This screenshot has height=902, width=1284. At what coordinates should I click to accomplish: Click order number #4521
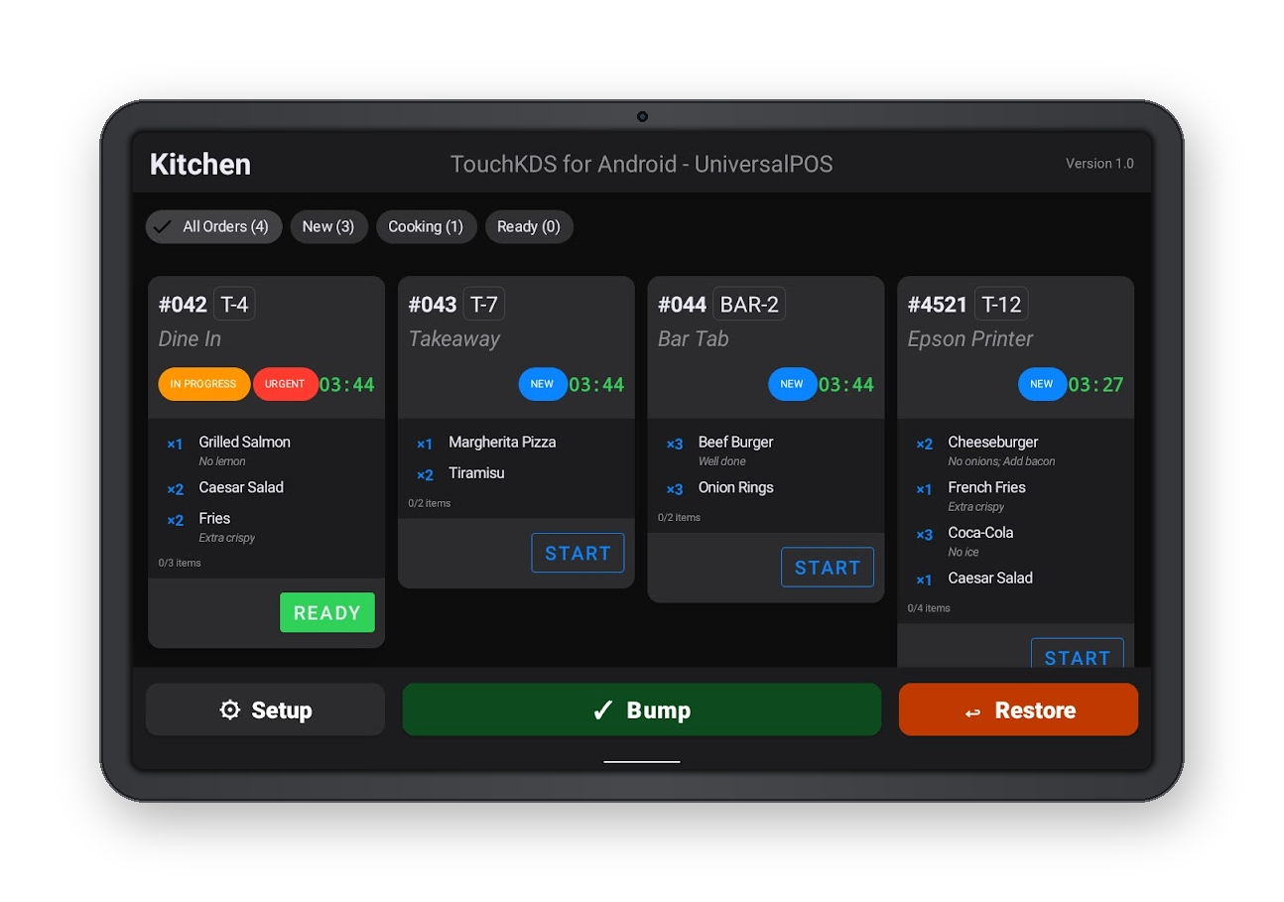pyautogui.click(x=938, y=305)
